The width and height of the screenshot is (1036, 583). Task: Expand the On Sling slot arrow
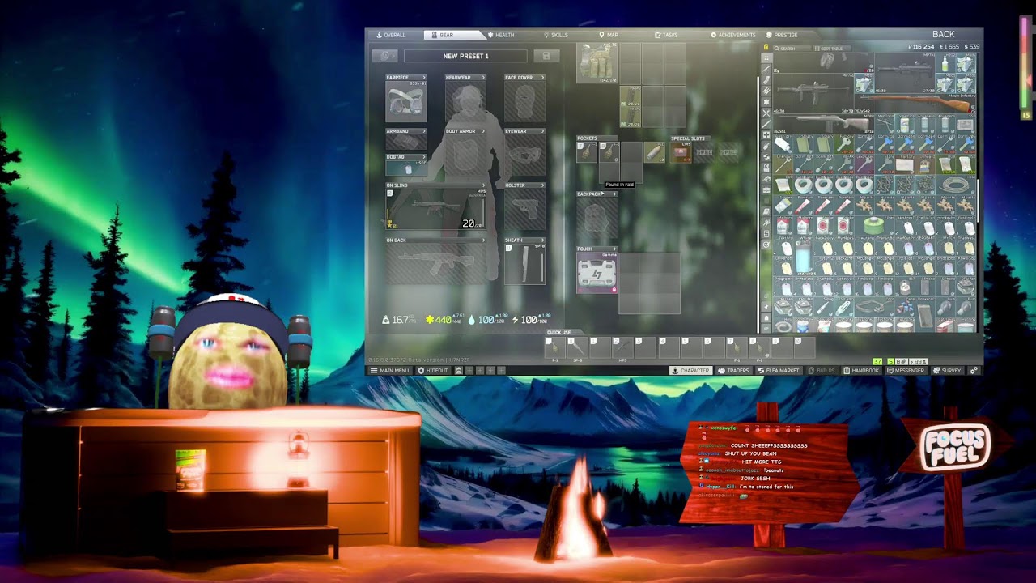(x=483, y=185)
